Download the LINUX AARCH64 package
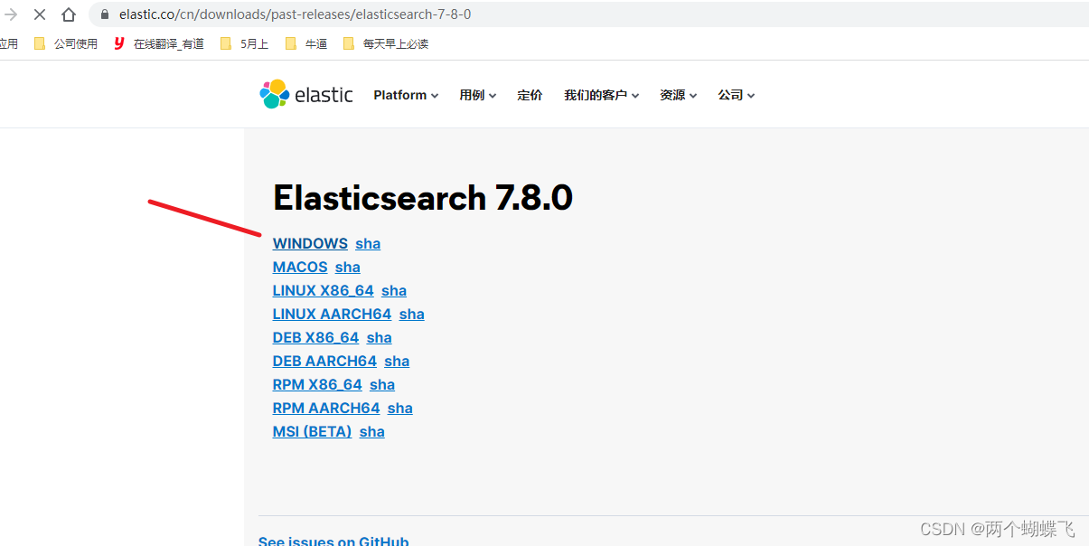Viewport: 1089px width, 546px height. point(332,314)
